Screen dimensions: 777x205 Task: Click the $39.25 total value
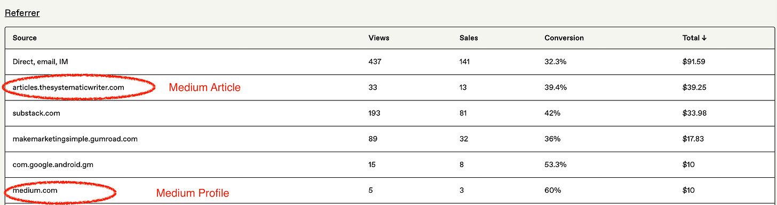[x=694, y=87]
